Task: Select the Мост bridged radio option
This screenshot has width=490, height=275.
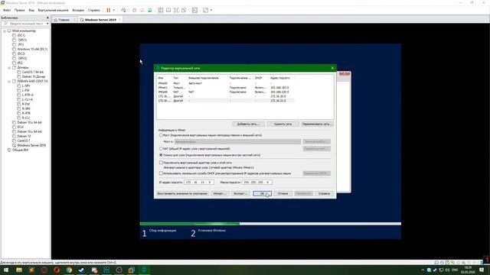Action: point(161,135)
